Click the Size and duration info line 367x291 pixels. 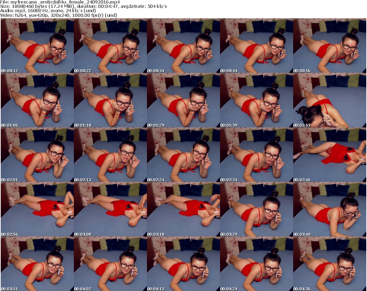click(x=83, y=6)
